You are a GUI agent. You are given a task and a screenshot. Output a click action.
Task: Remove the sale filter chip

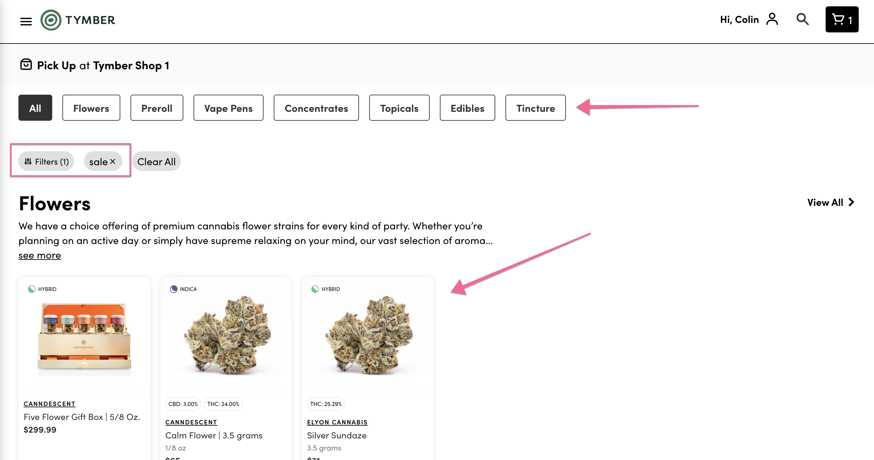point(113,162)
